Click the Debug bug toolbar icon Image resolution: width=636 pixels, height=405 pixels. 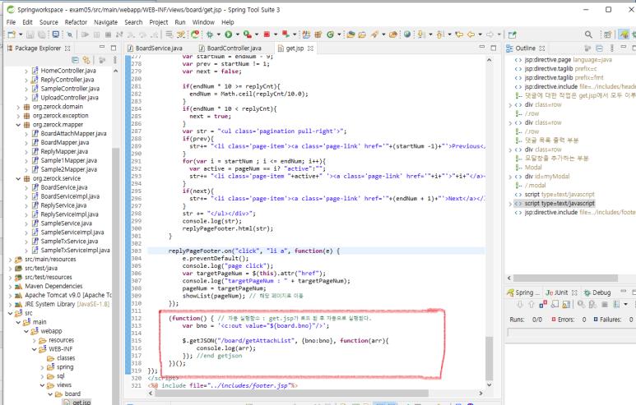[210, 35]
